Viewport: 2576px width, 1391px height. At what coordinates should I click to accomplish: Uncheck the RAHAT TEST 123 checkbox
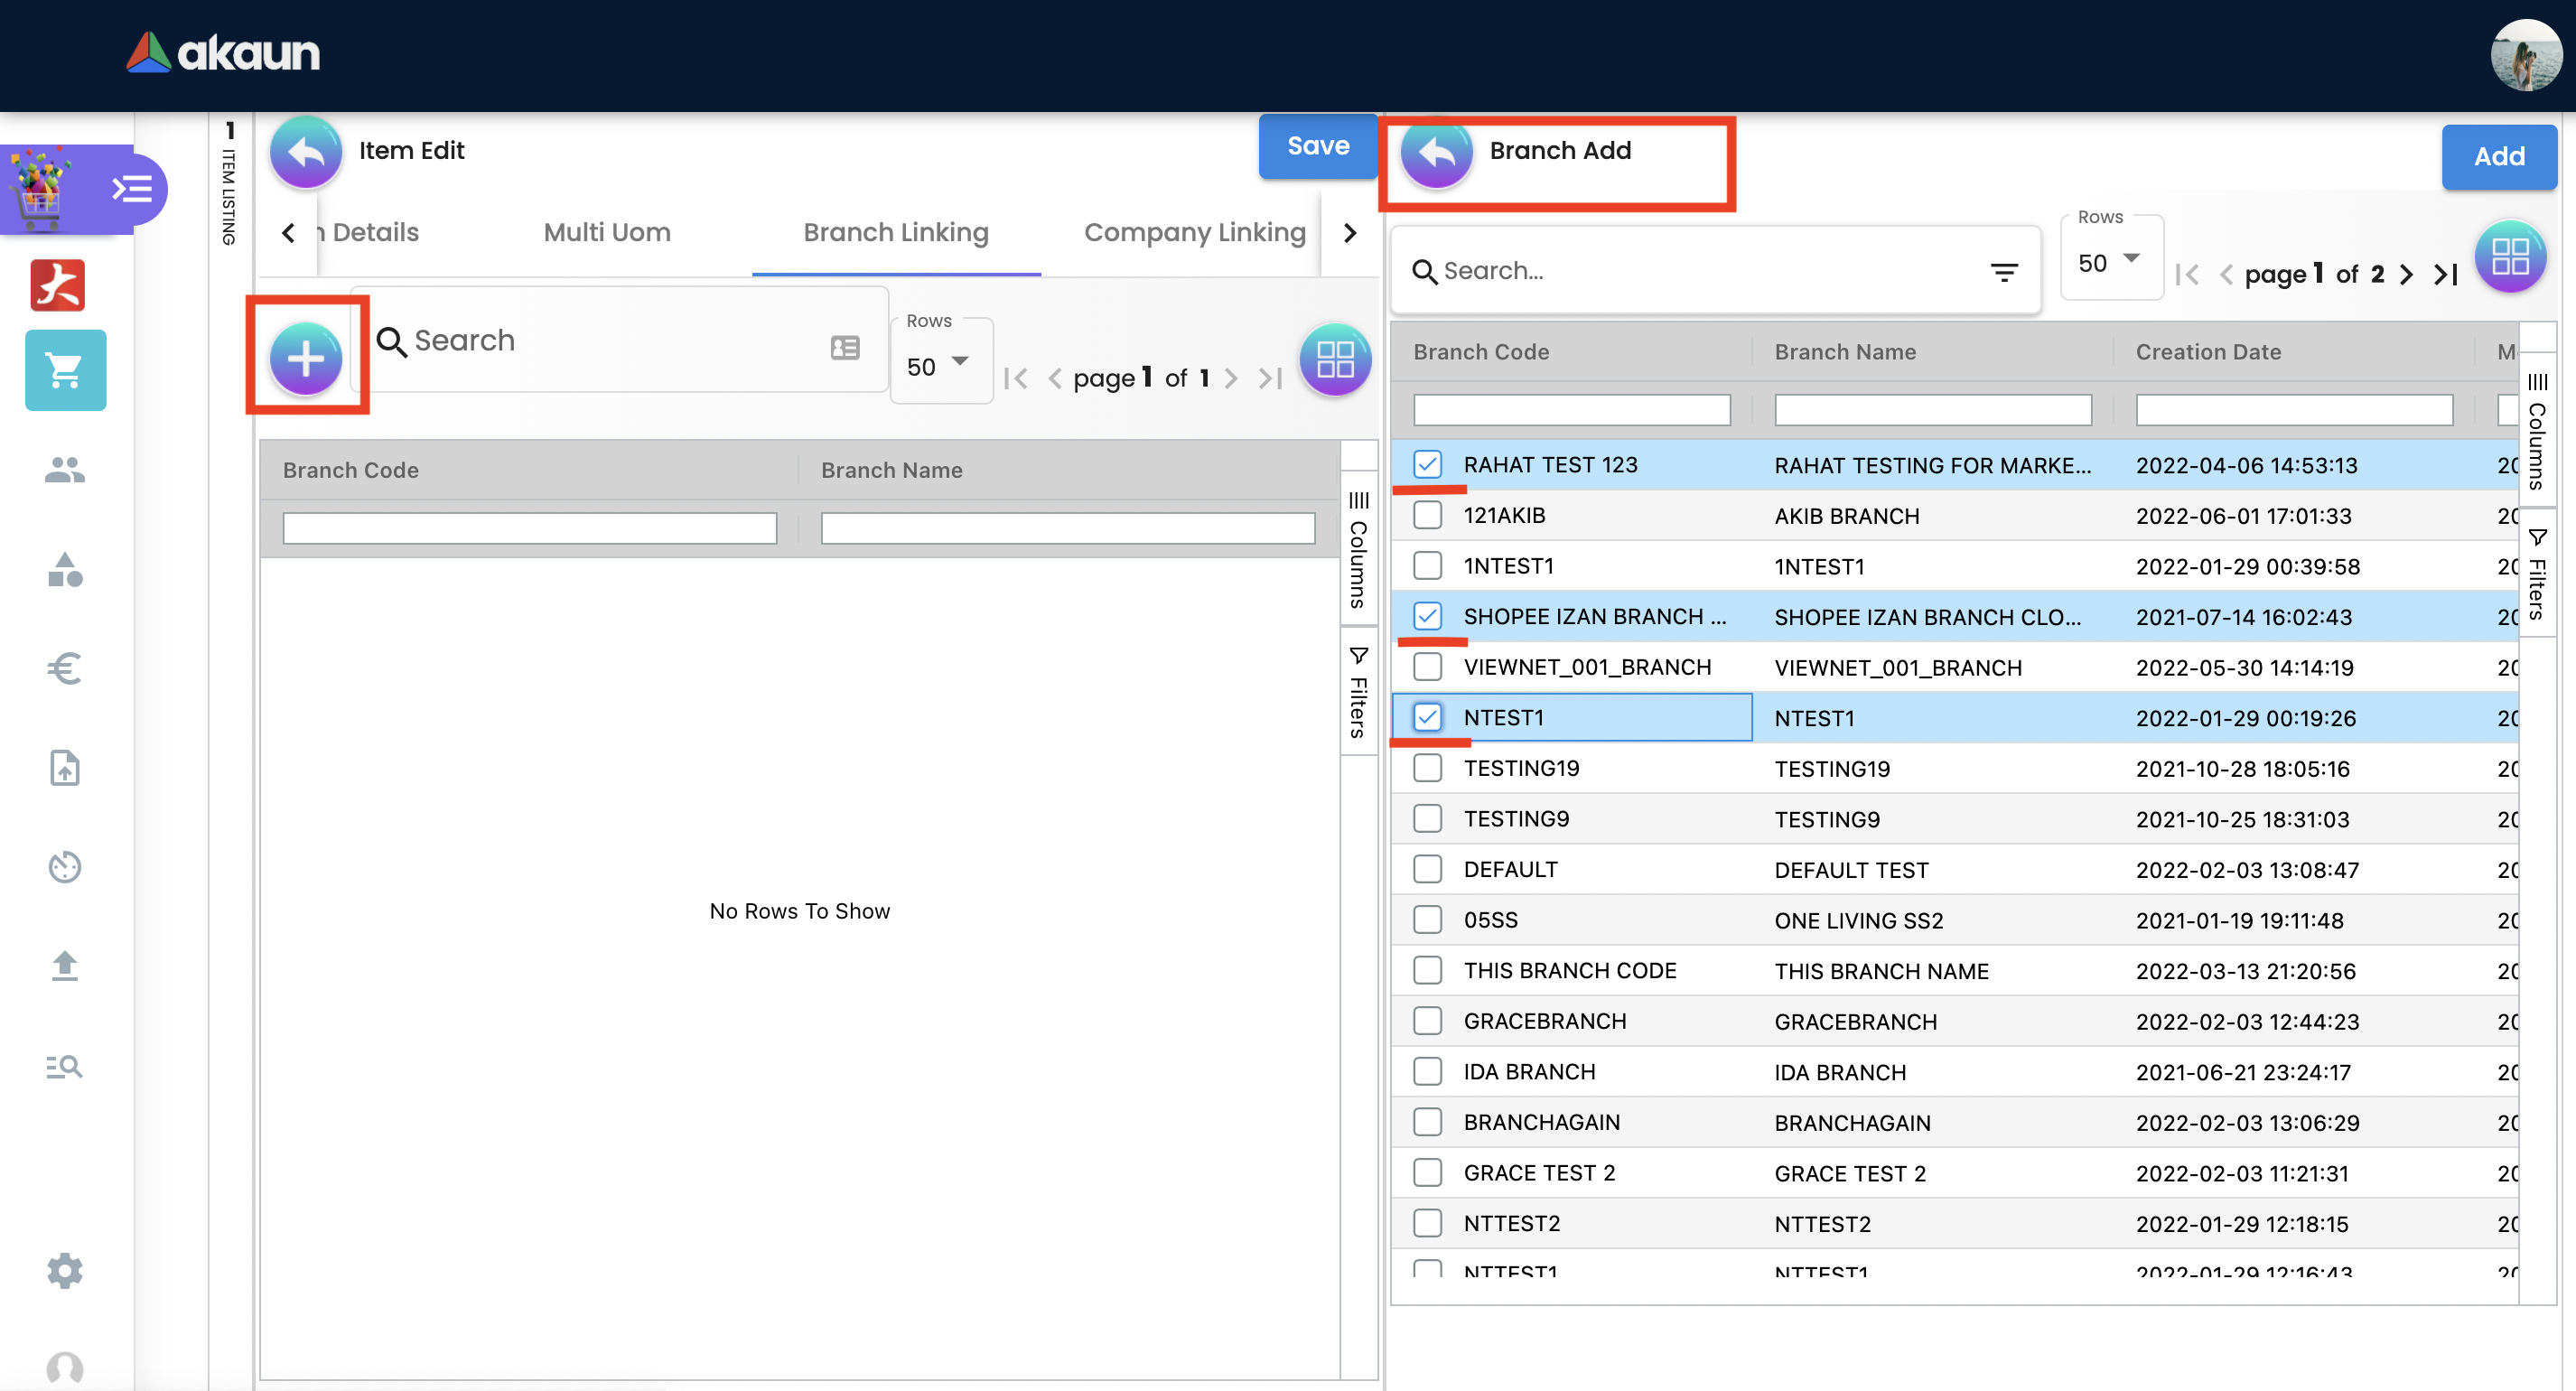point(1427,465)
